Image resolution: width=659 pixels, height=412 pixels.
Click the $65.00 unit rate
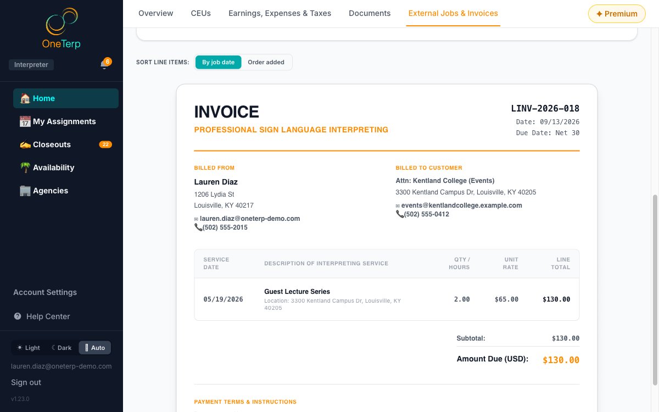point(506,299)
